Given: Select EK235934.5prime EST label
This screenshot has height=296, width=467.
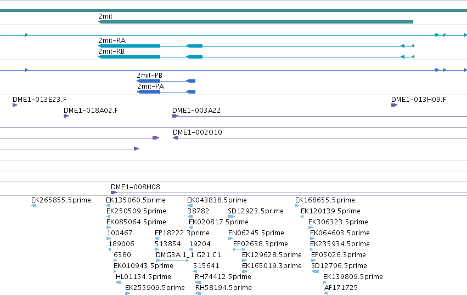Looking at the screenshot, I should pyautogui.click(x=340, y=244).
